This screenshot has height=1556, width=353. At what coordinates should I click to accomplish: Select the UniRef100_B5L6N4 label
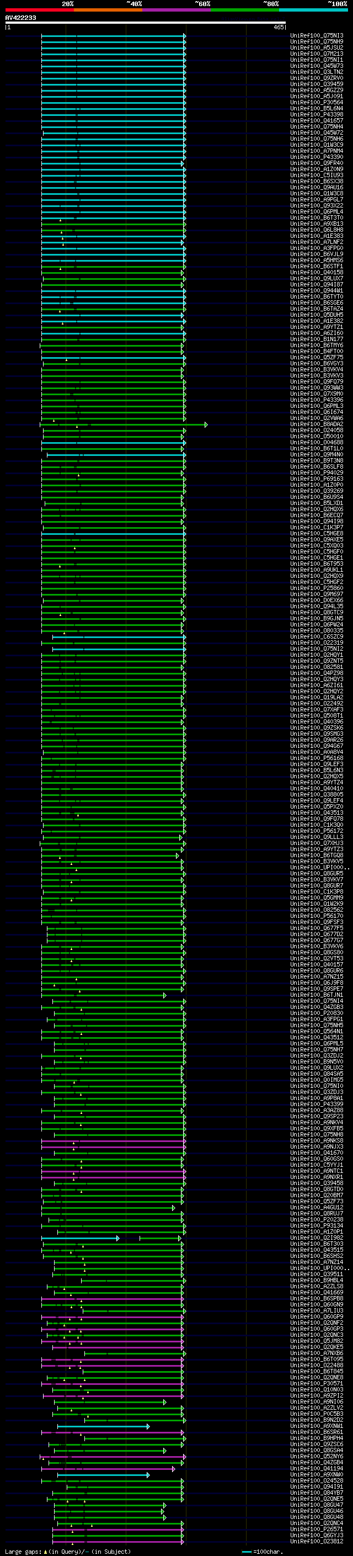coord(317,108)
